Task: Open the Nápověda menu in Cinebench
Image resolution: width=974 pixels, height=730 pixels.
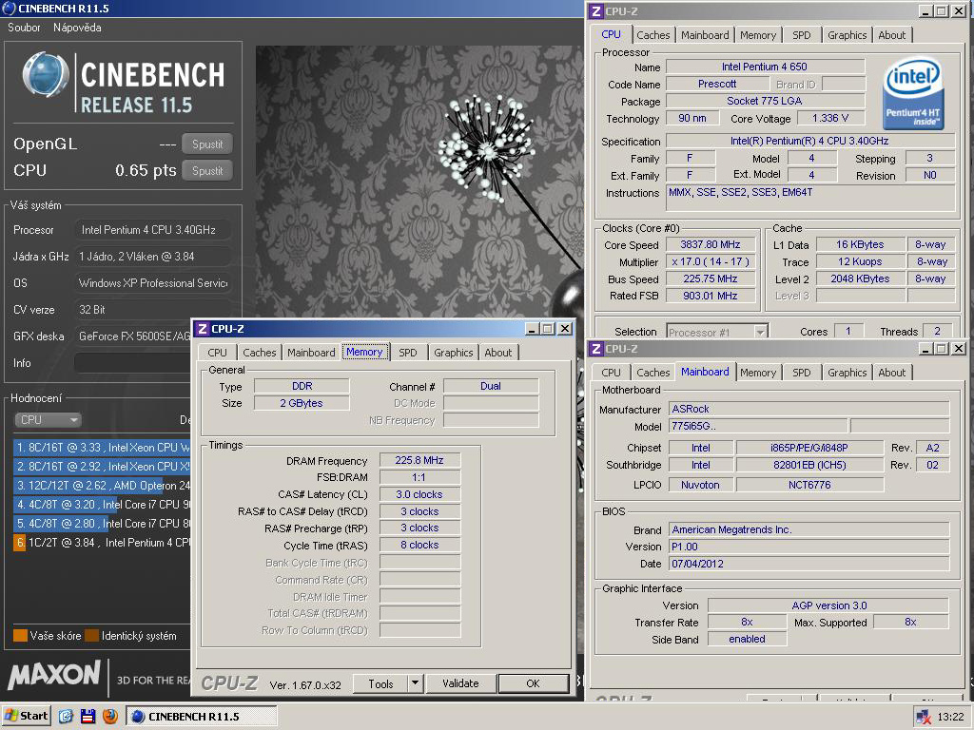Action: (77, 28)
